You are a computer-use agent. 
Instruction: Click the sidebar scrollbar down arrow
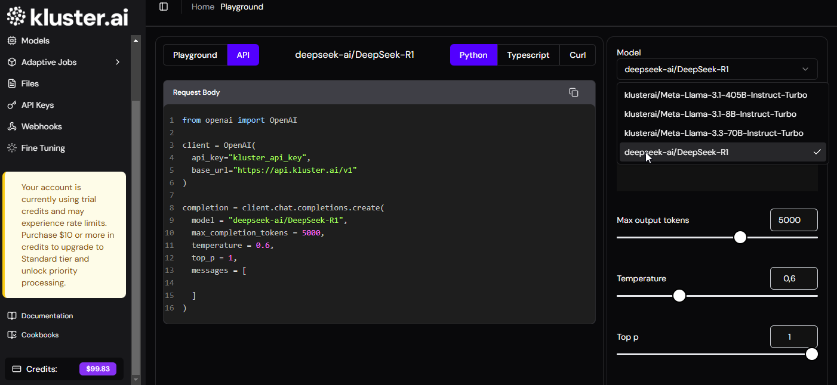136,379
